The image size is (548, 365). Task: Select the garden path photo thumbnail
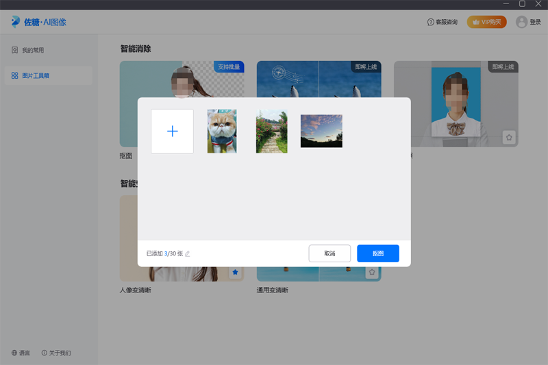point(271,131)
